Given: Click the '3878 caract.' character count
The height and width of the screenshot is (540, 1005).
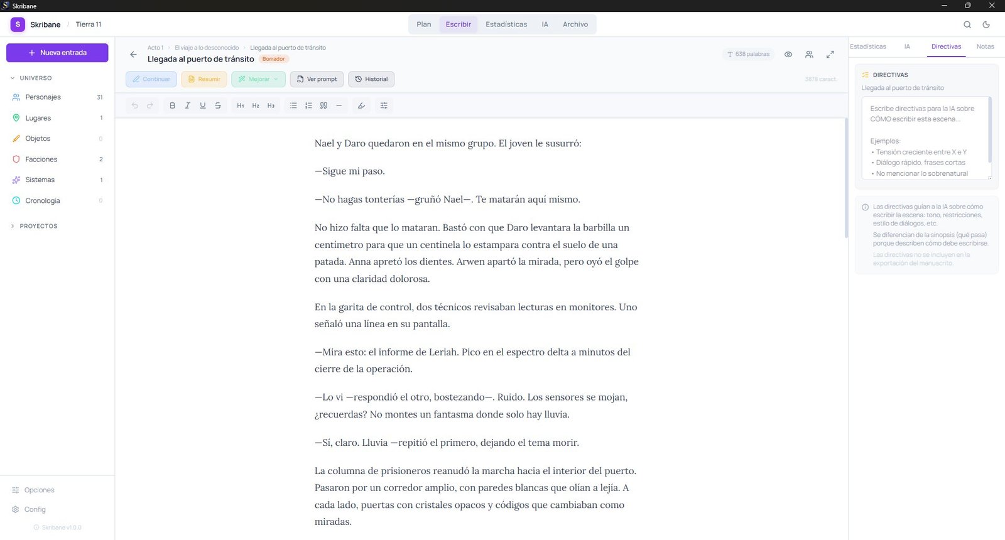Looking at the screenshot, I should (820, 79).
